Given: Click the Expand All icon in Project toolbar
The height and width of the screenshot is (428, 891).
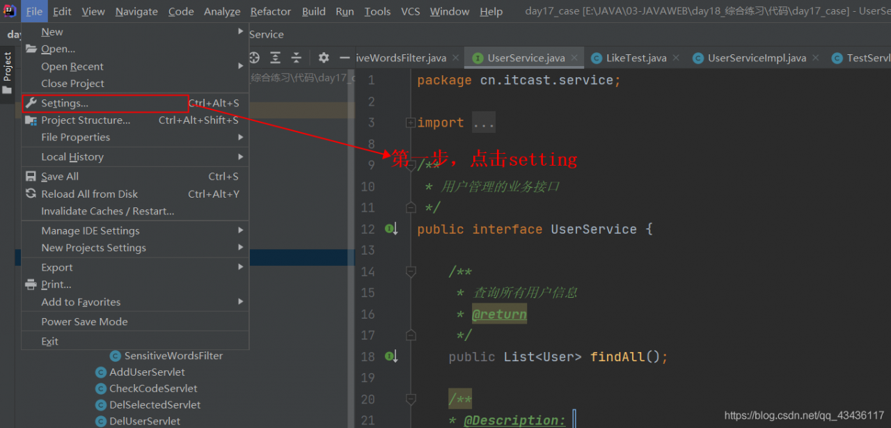Looking at the screenshot, I should click(x=276, y=58).
